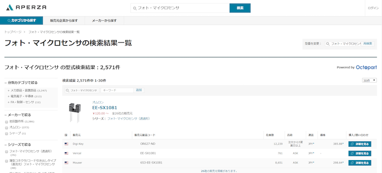Click the 298.64 price value
The image size is (382, 173).
click(338, 163)
